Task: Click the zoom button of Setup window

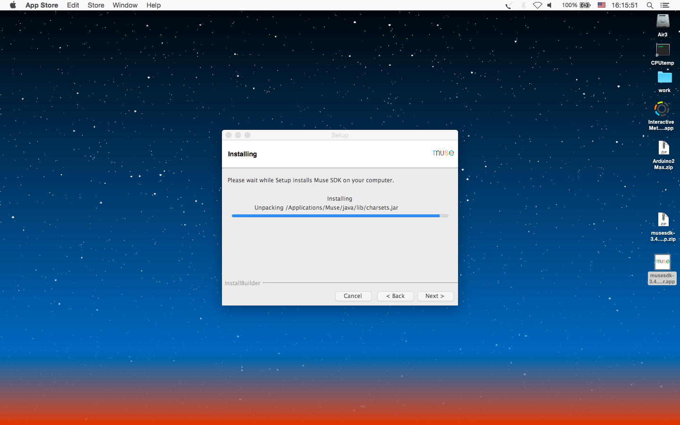Action: click(x=247, y=135)
